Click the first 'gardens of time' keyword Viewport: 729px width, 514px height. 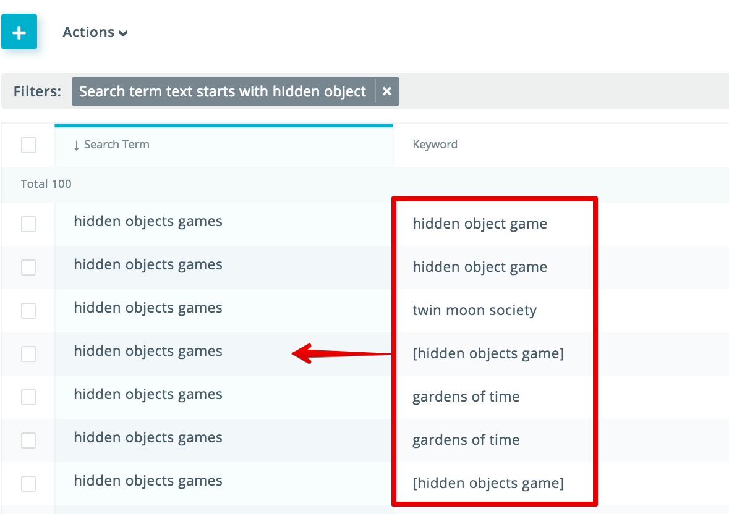click(466, 397)
